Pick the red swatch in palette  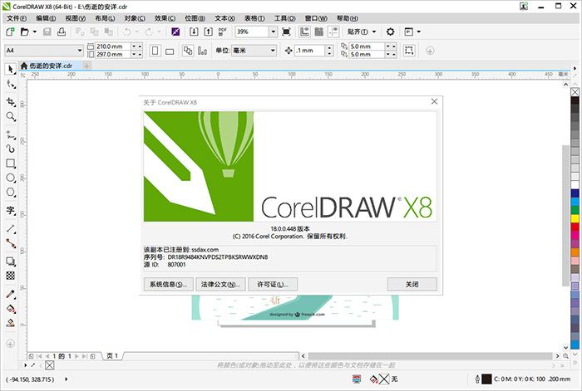pyautogui.click(x=575, y=227)
